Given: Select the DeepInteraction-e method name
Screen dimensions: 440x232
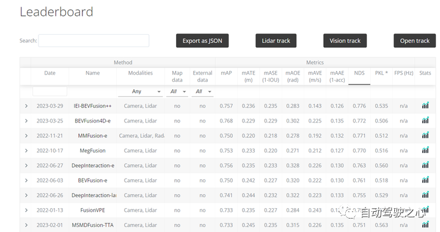Looking at the screenshot, I should [93, 166].
